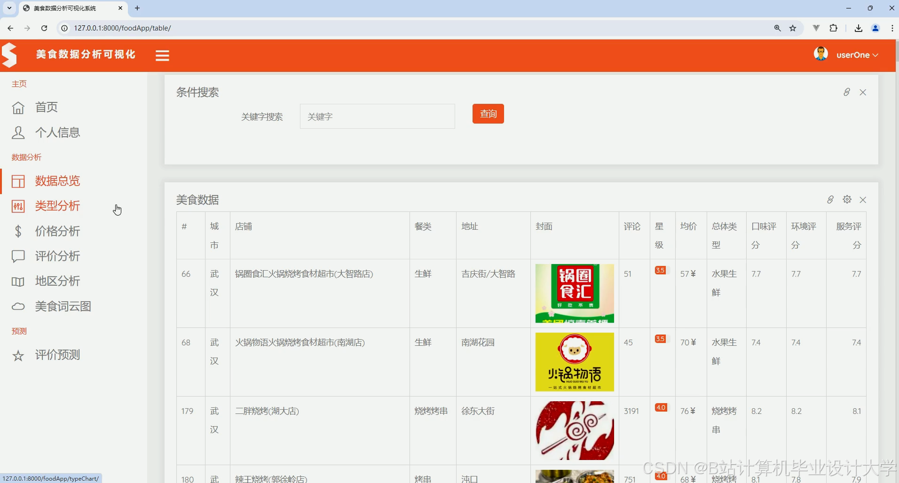This screenshot has width=899, height=483.
Task: Click the link icon in 条件搜索 panel
Action: pos(846,92)
